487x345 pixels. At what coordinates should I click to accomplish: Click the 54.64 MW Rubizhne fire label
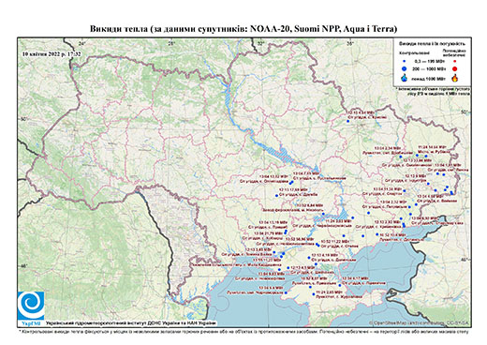pos(434,149)
